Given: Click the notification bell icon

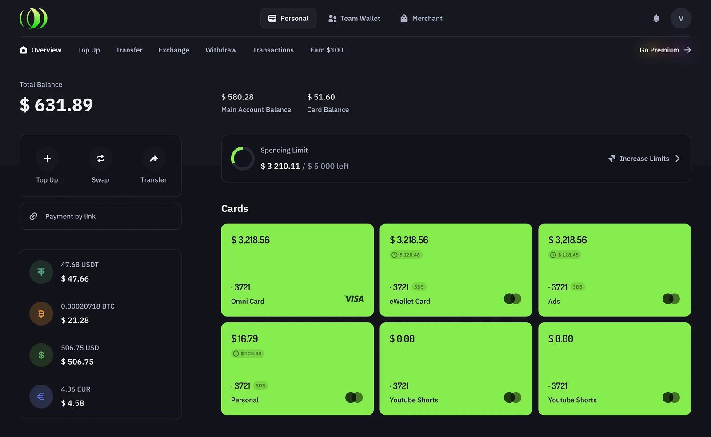Looking at the screenshot, I should pos(656,18).
